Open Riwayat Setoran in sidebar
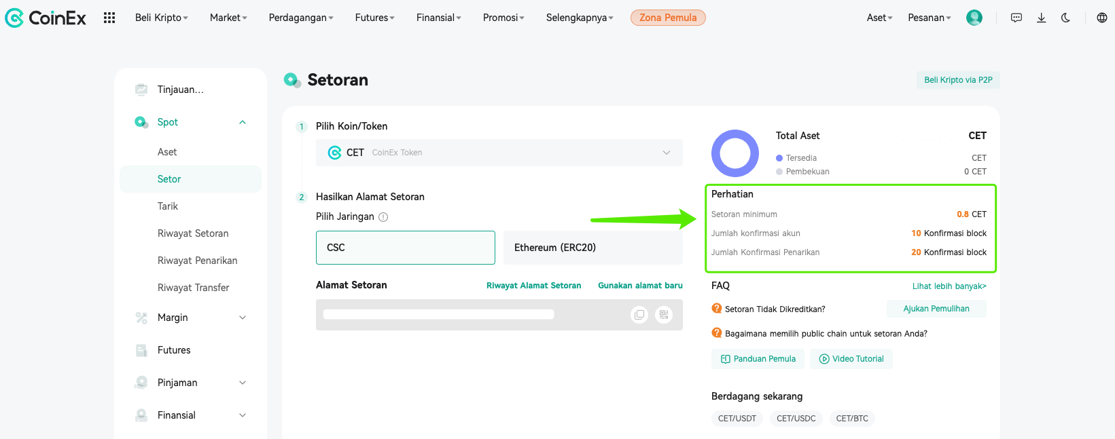This screenshot has height=439, width=1115. click(x=193, y=233)
